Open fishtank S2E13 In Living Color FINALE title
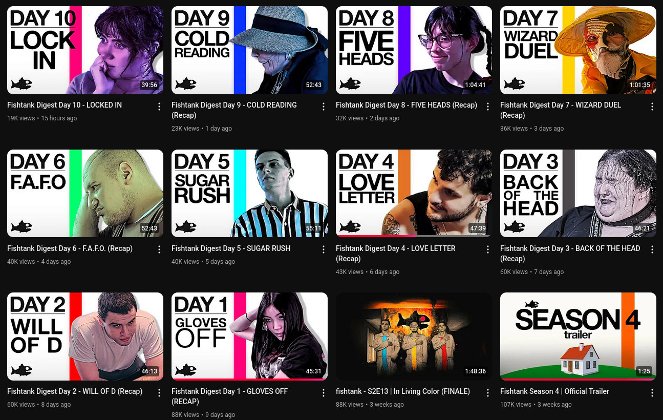Viewport: 663px width, 420px height. (403, 391)
